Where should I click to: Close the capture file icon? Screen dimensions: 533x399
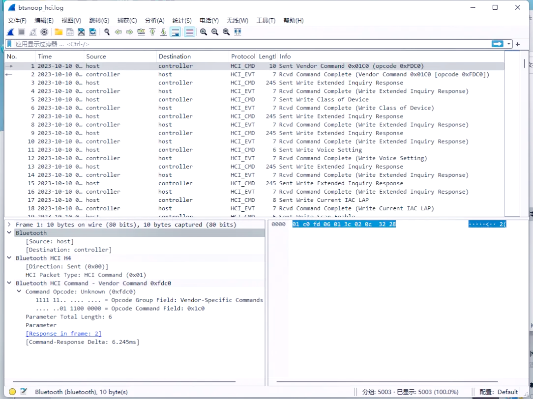point(81,32)
